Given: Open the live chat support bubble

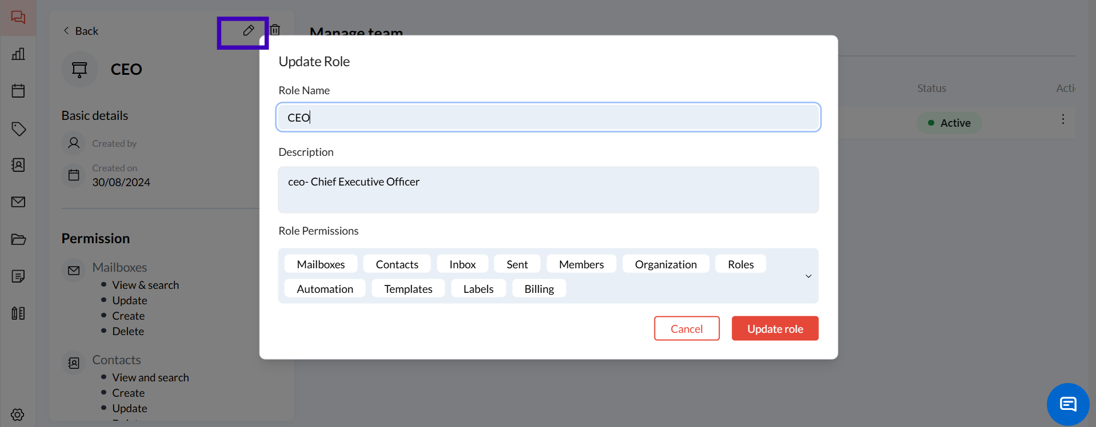Looking at the screenshot, I should pyautogui.click(x=1067, y=404).
